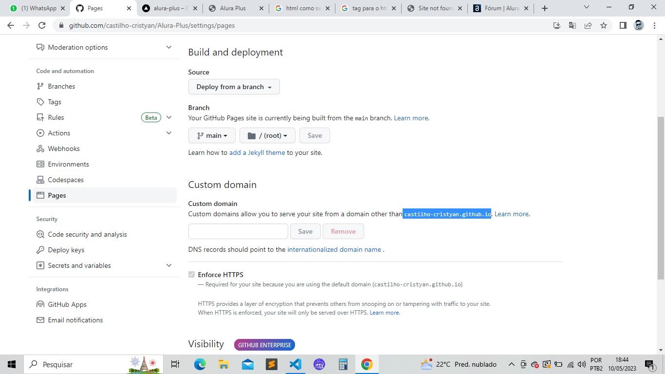Toggle the Enforce HTTPS checkbox

click(x=191, y=275)
